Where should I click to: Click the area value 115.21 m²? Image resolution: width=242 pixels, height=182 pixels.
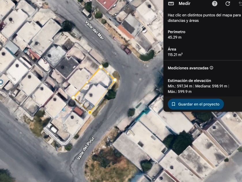(x=175, y=55)
